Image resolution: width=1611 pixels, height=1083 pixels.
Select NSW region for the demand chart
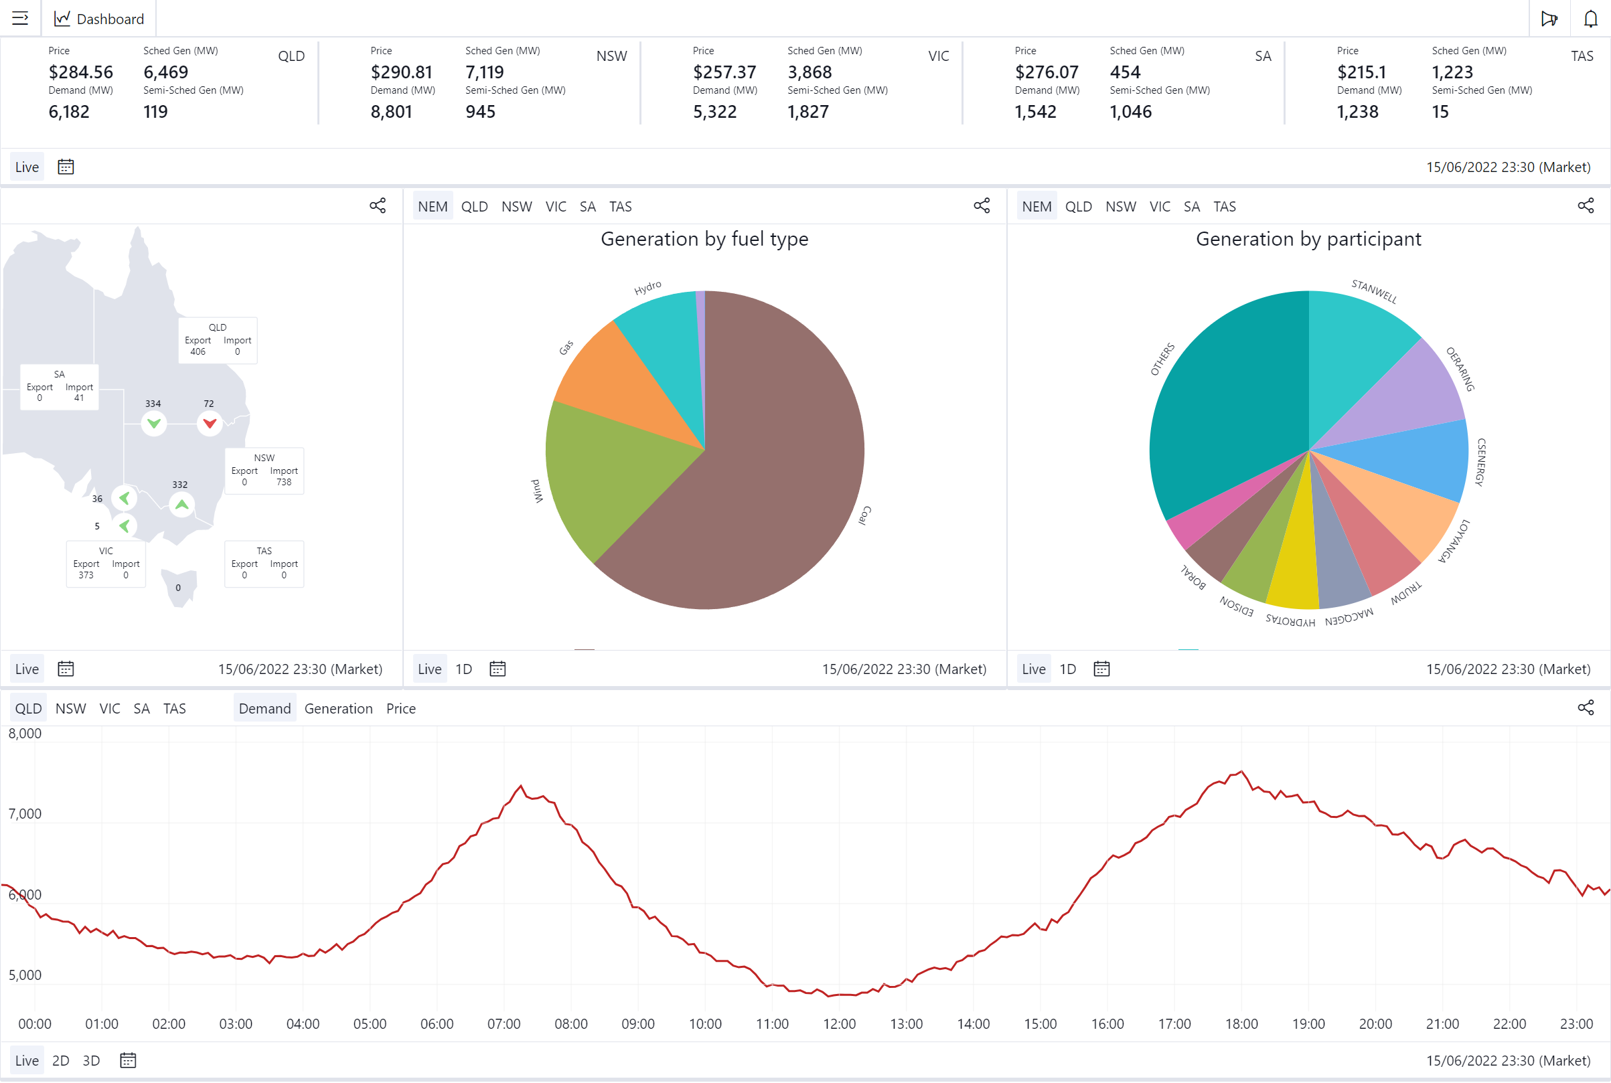click(x=70, y=709)
